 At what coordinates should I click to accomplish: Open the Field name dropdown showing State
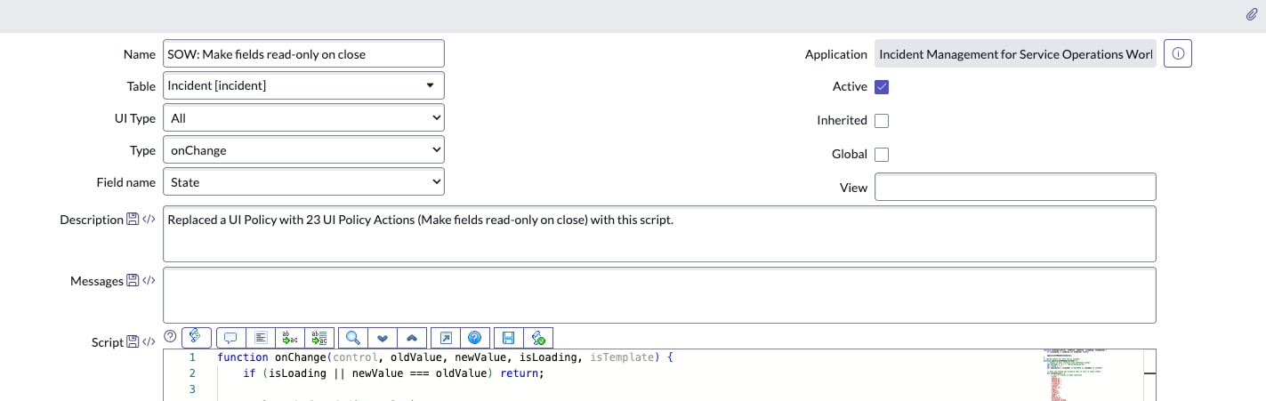303,182
